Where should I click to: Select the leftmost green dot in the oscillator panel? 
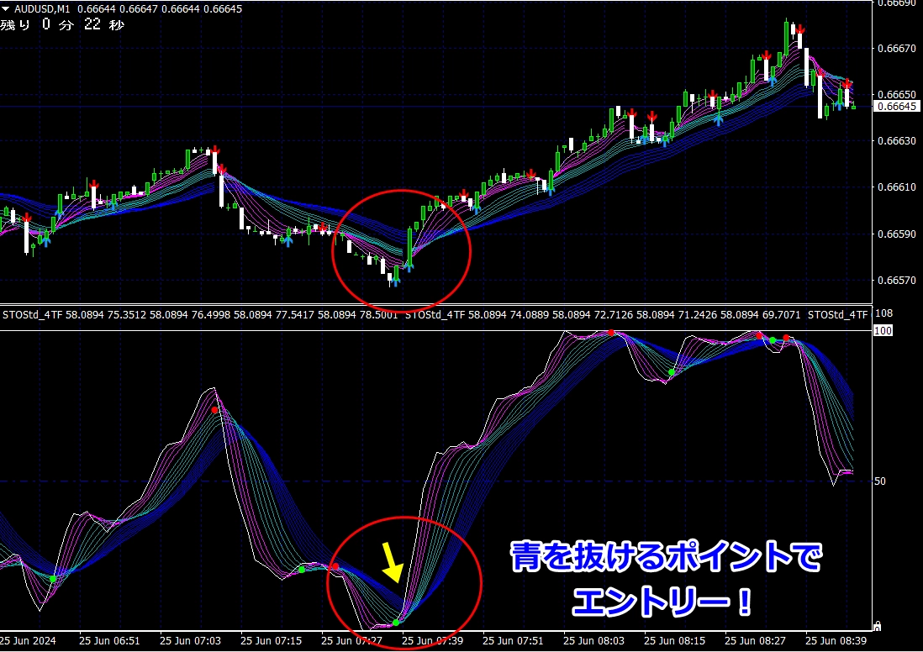coord(53,579)
